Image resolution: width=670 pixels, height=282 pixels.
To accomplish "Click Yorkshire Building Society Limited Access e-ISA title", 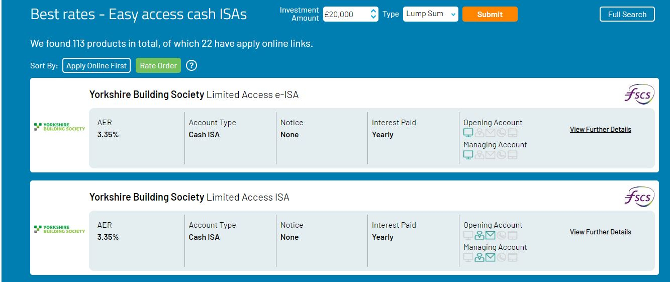I will point(194,95).
